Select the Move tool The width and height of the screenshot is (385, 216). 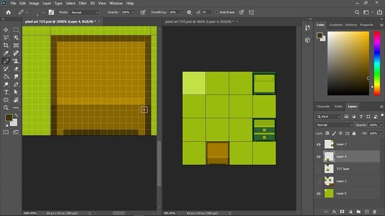(6, 30)
